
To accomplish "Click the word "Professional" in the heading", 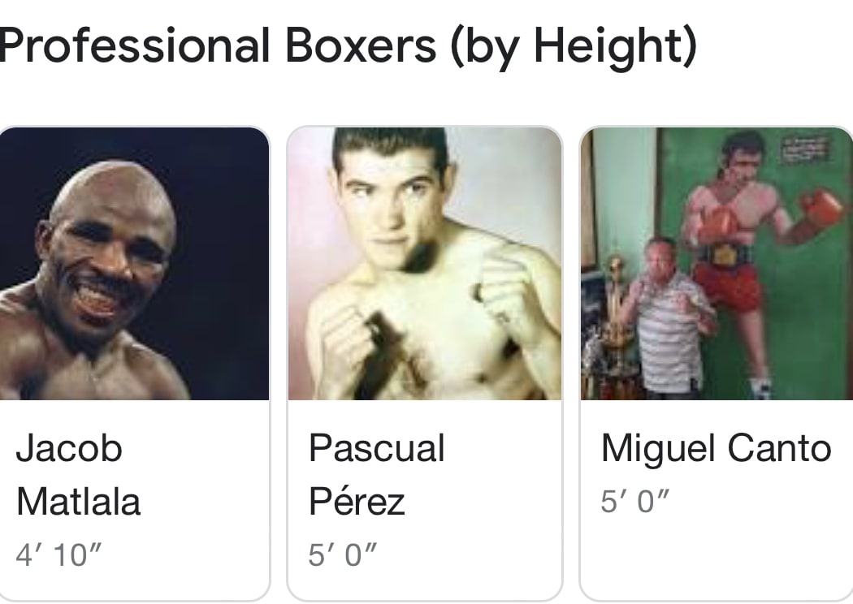I will pyautogui.click(x=134, y=46).
